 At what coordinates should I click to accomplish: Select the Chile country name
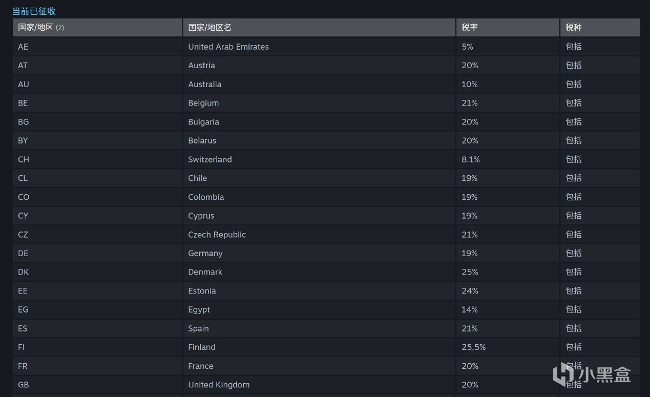point(198,178)
